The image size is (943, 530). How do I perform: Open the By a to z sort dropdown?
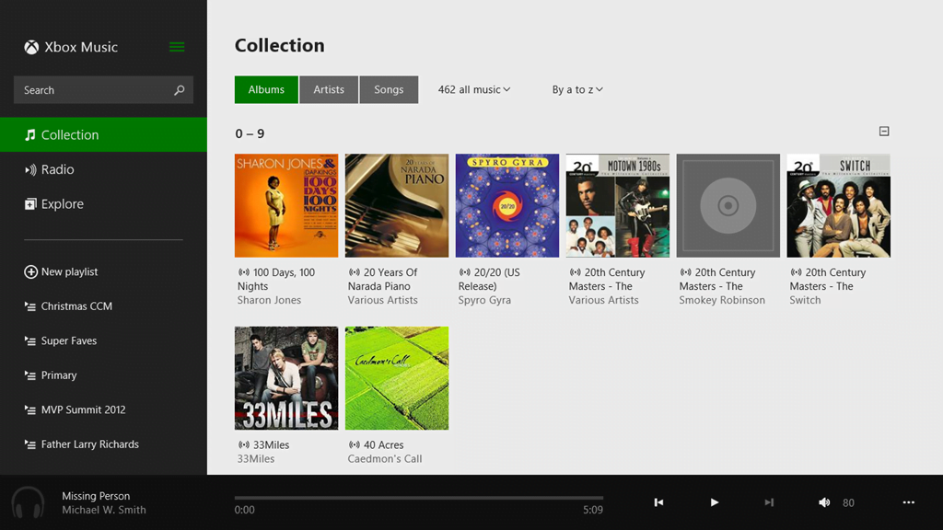coord(577,90)
